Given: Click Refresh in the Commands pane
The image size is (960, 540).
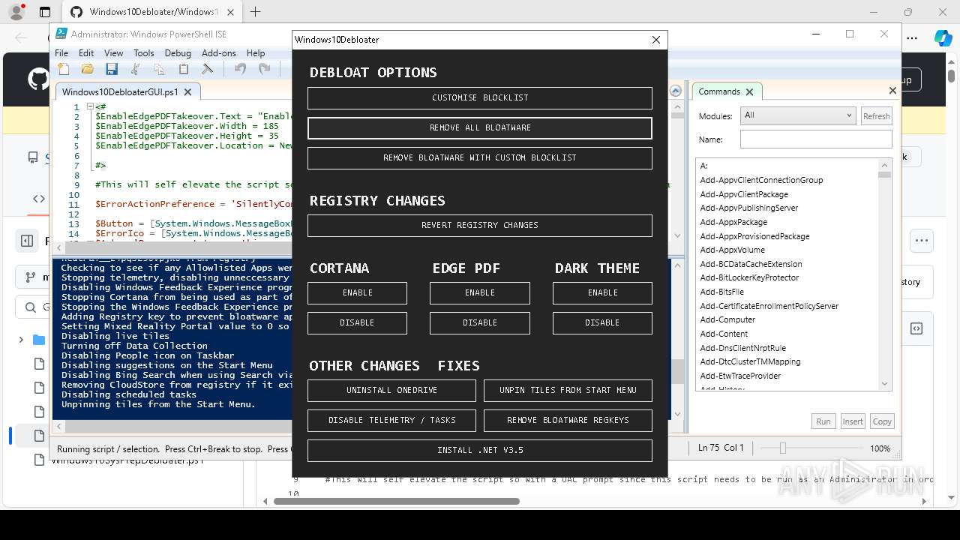Looking at the screenshot, I should [x=876, y=116].
